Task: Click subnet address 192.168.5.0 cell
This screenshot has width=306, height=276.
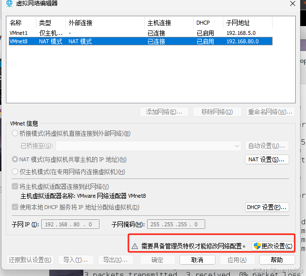Action: pos(241,33)
